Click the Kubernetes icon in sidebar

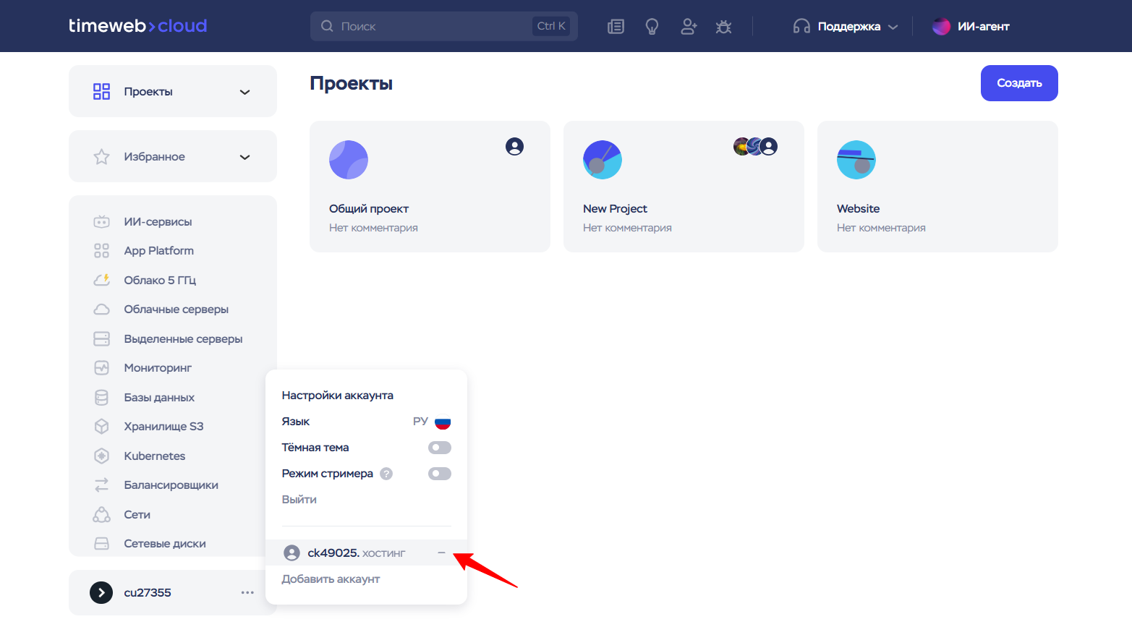click(x=102, y=456)
